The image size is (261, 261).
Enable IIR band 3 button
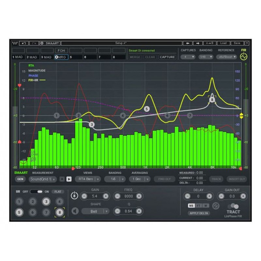46,202
